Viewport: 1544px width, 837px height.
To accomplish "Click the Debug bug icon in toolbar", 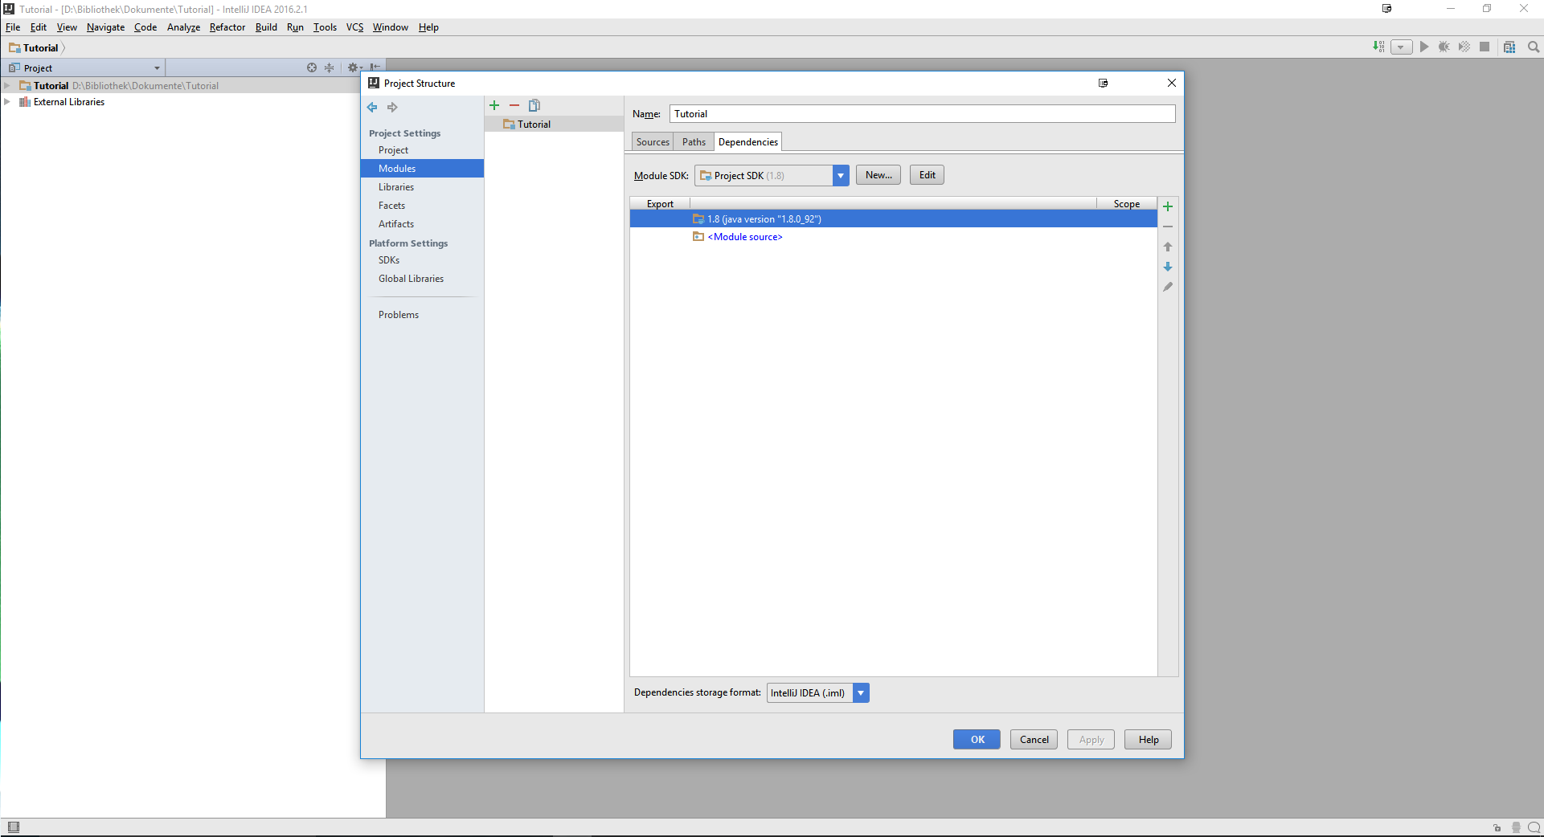I will [1444, 47].
